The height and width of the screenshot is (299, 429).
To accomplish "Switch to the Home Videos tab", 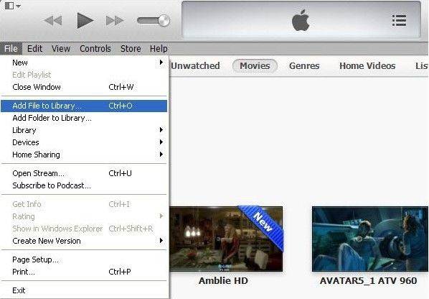I will [367, 66].
